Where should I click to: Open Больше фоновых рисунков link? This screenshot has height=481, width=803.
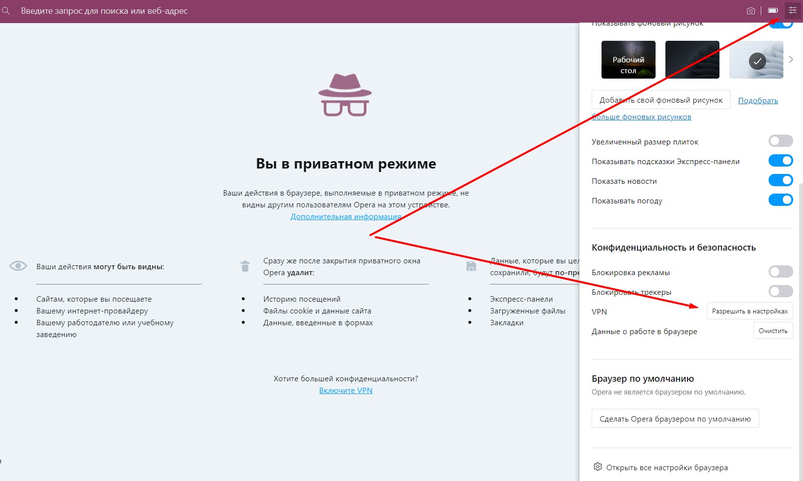pyautogui.click(x=641, y=116)
